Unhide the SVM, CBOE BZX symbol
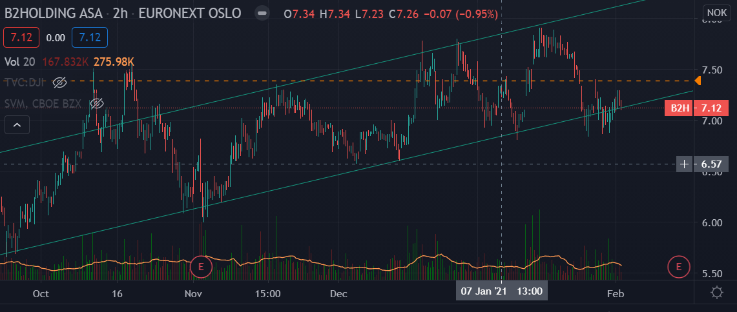 coord(97,103)
